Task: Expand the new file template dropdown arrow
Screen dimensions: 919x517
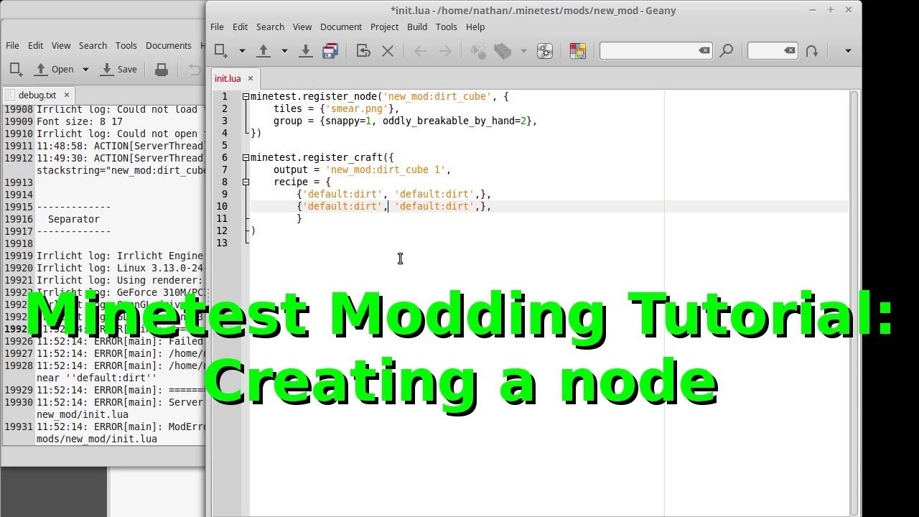Action: pyautogui.click(x=242, y=51)
